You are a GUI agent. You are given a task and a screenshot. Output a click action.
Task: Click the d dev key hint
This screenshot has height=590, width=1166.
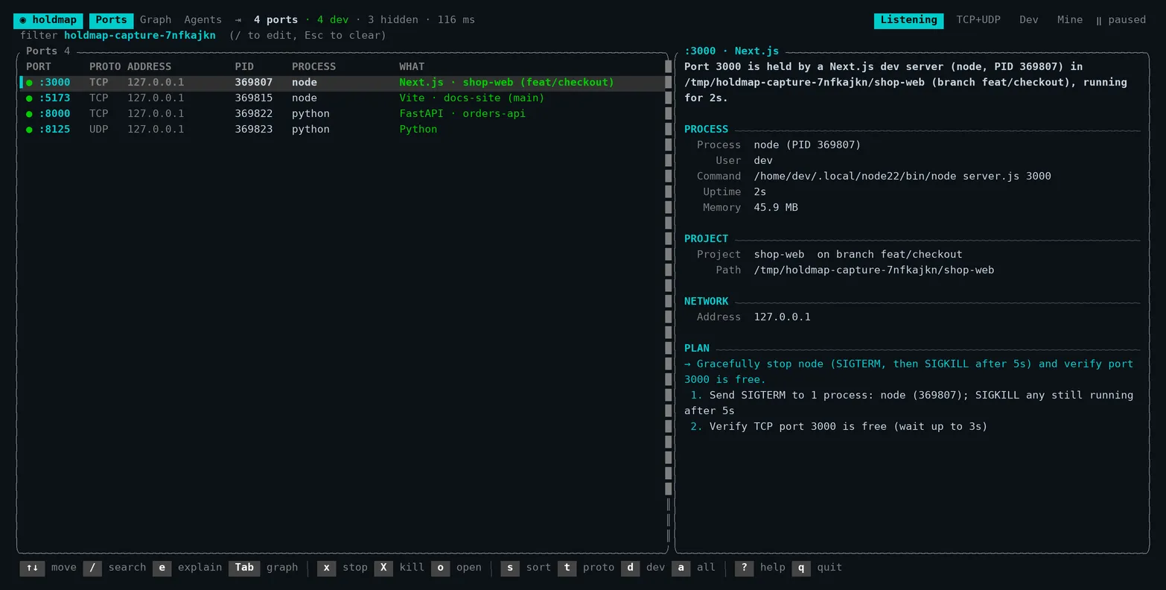click(x=643, y=568)
